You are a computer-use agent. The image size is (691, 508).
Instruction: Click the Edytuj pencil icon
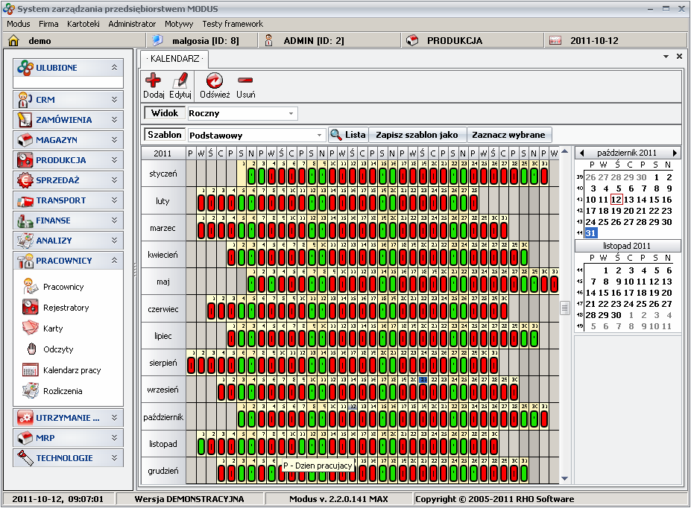coord(180,81)
